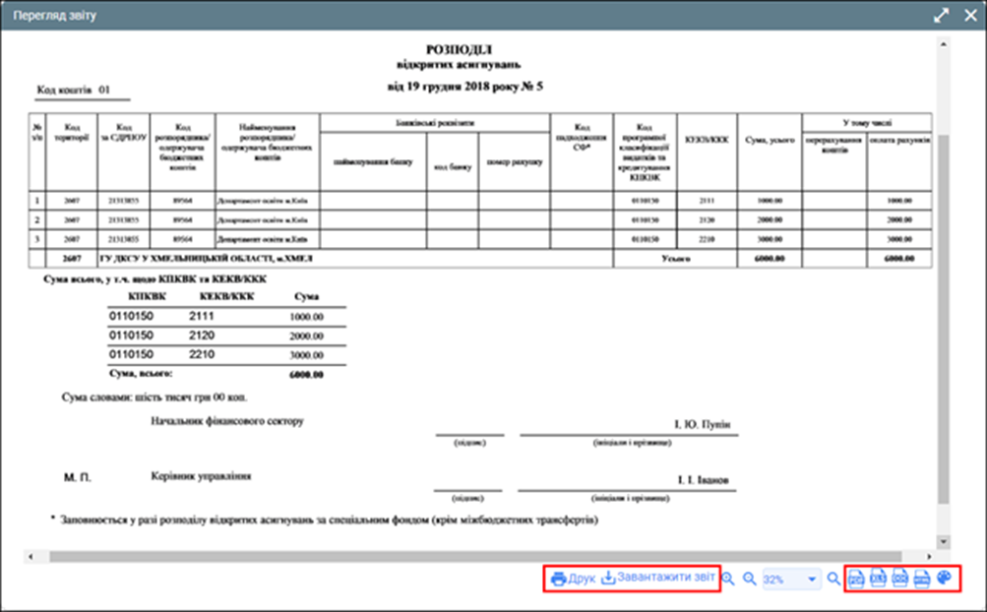Click the Перегляд звіту title bar
987x612 pixels.
tap(394, 16)
